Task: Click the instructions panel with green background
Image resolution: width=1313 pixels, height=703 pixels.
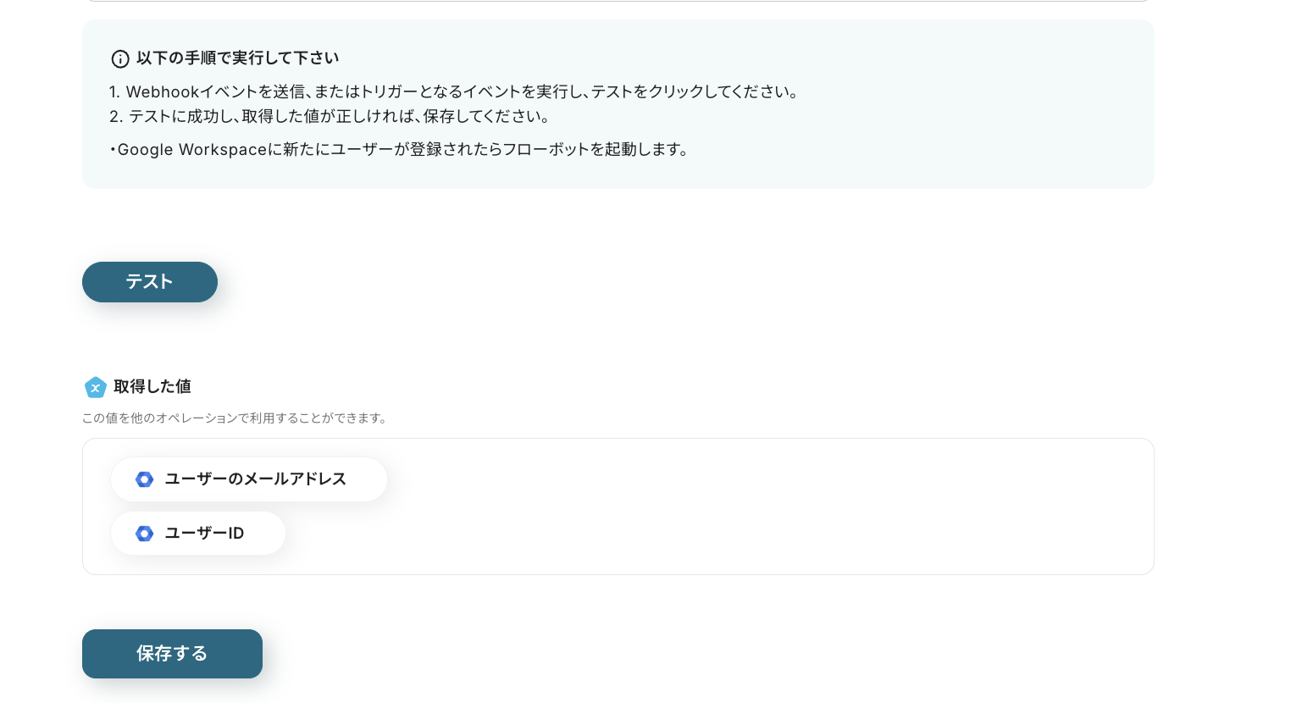Action: 618,103
